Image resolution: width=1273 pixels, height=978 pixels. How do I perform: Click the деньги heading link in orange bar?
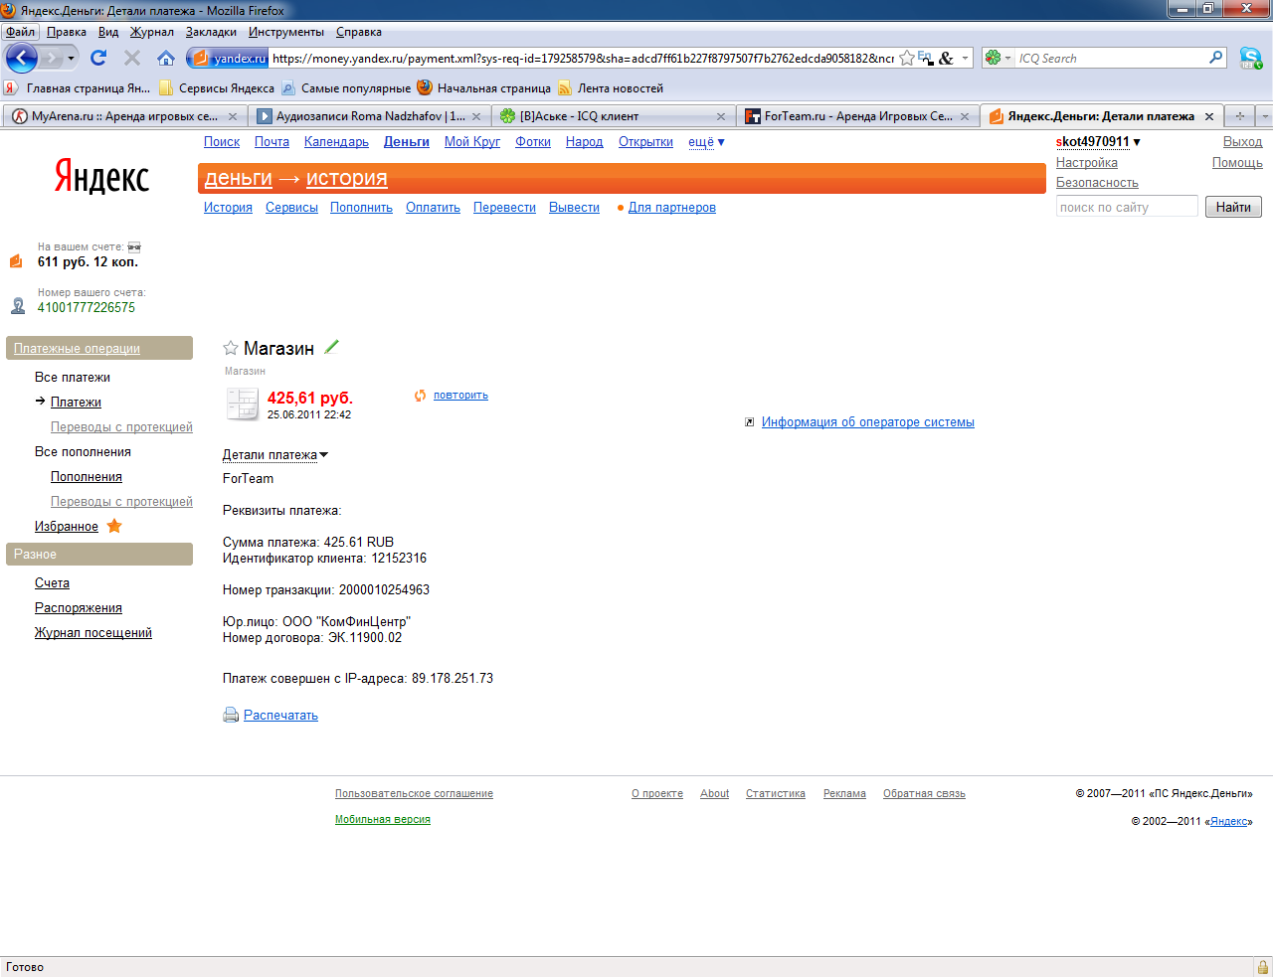pos(239,178)
